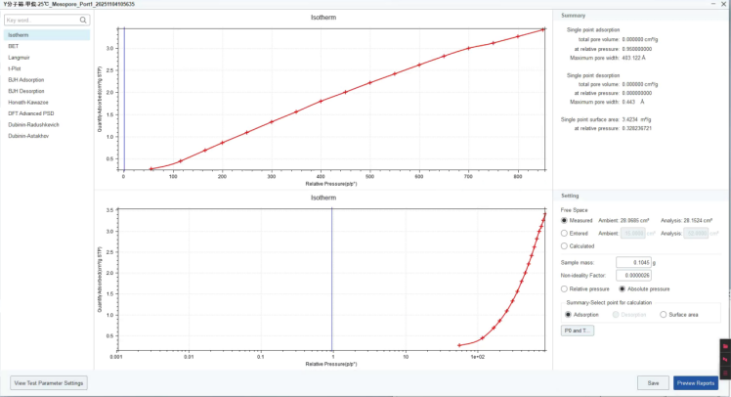
Task: Click the Preview Reports button
Action: tap(696, 382)
